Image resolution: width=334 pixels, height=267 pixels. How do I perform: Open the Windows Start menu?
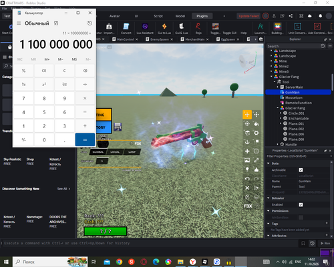[6, 262]
